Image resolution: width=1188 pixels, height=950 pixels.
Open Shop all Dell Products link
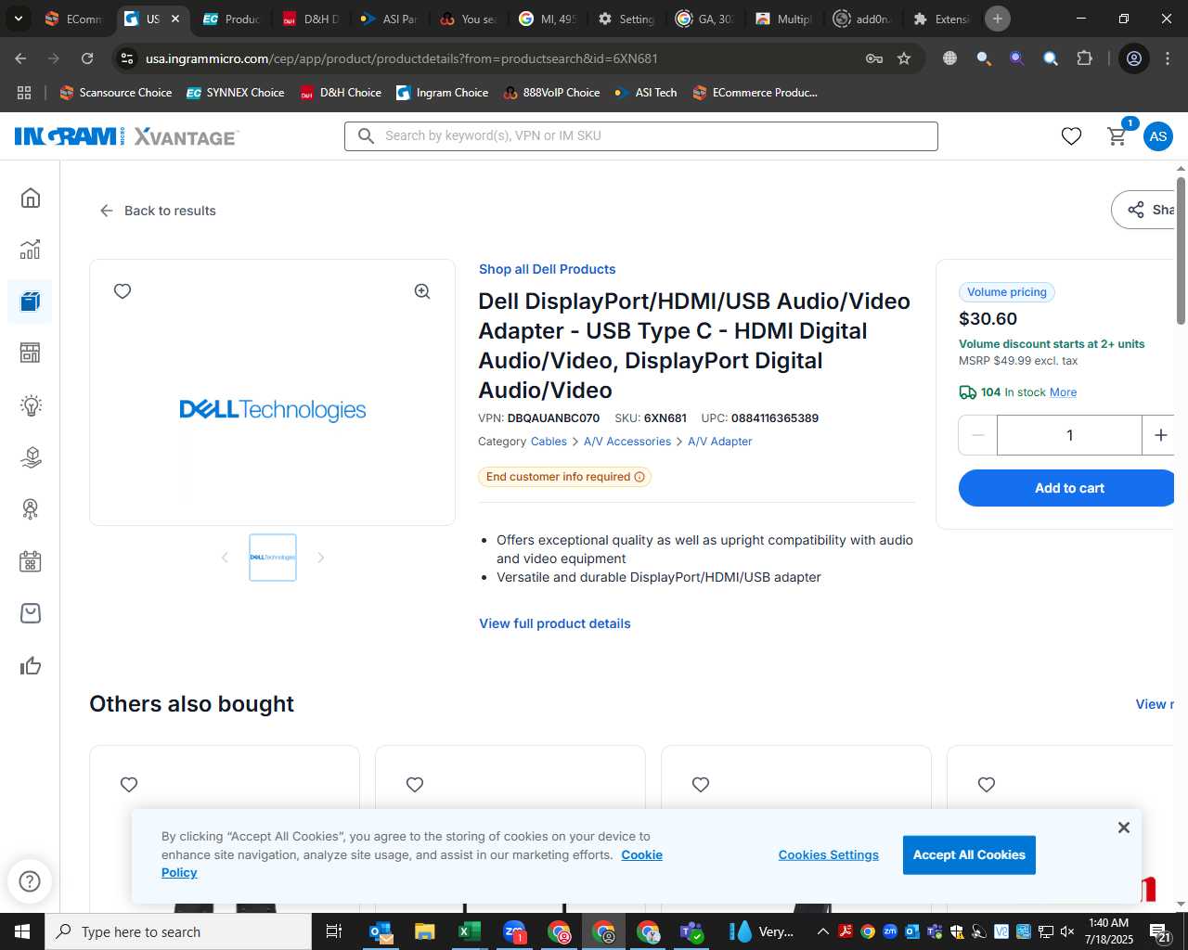(x=547, y=269)
